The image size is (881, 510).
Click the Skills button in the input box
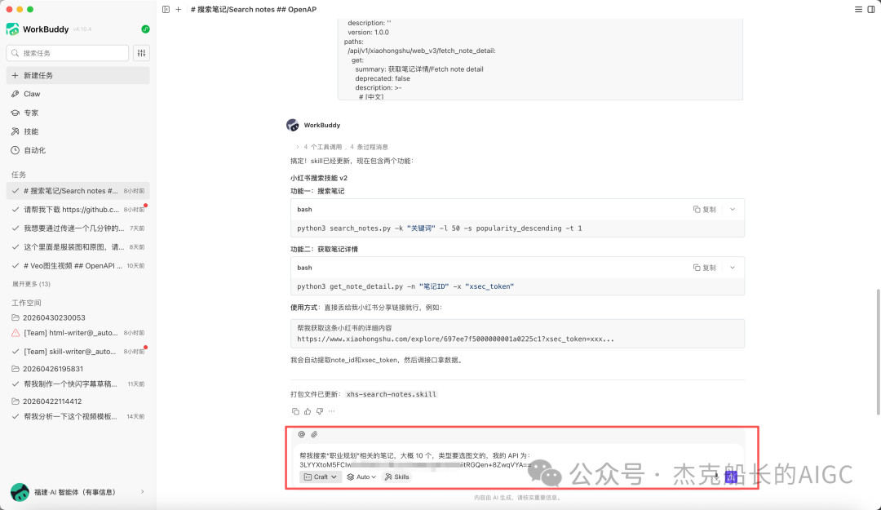pos(396,477)
